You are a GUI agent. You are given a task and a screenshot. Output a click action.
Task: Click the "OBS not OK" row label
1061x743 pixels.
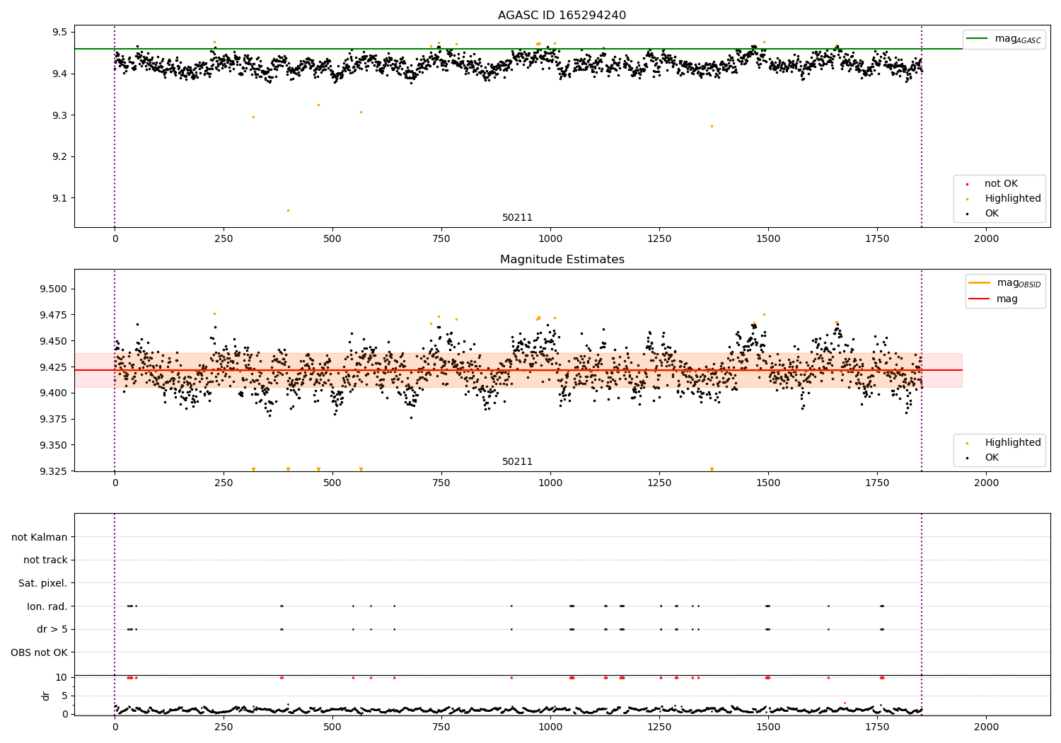point(40,652)
